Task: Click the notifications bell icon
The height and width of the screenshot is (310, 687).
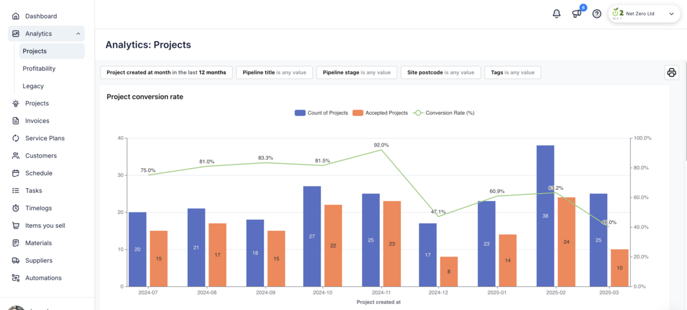Action: coord(556,13)
